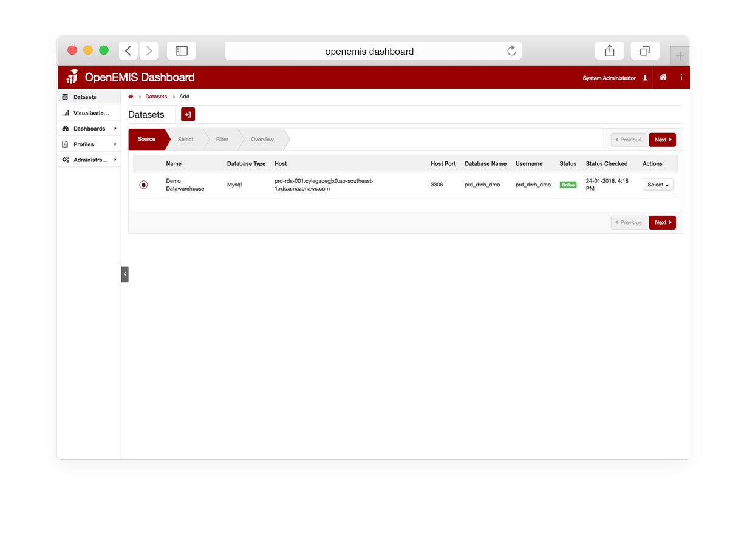The image size is (747, 544).
Task: Click the Host column header
Action: click(281, 163)
